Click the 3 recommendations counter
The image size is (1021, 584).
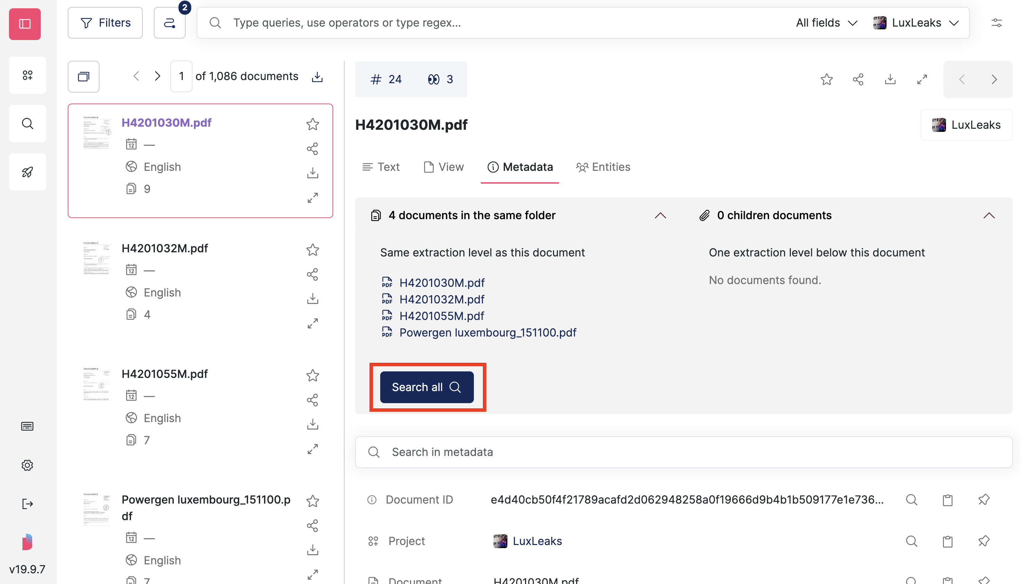(440, 79)
